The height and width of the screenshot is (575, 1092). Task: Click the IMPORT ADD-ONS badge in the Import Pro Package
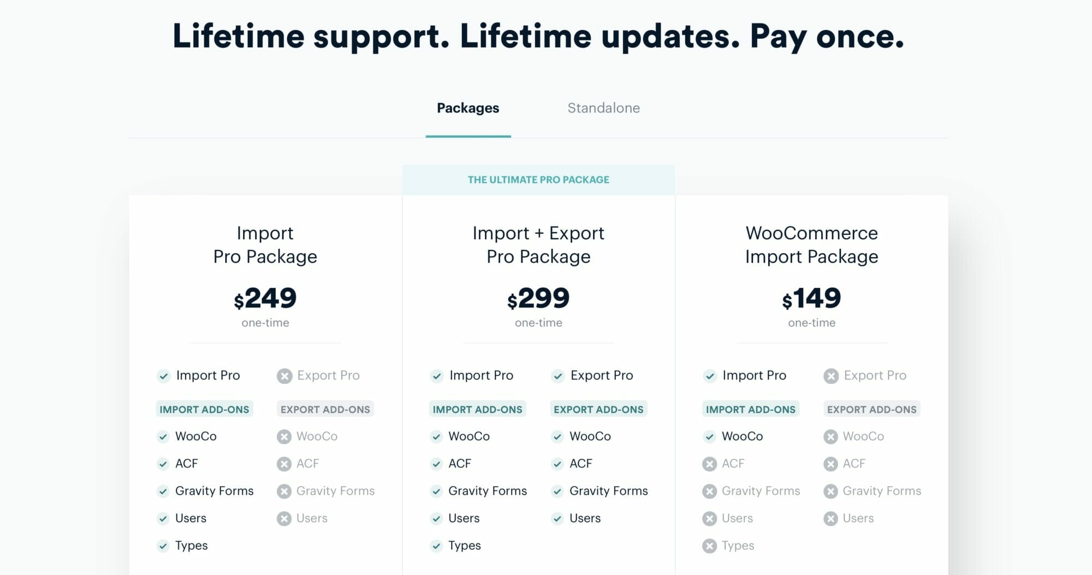pyautogui.click(x=204, y=409)
